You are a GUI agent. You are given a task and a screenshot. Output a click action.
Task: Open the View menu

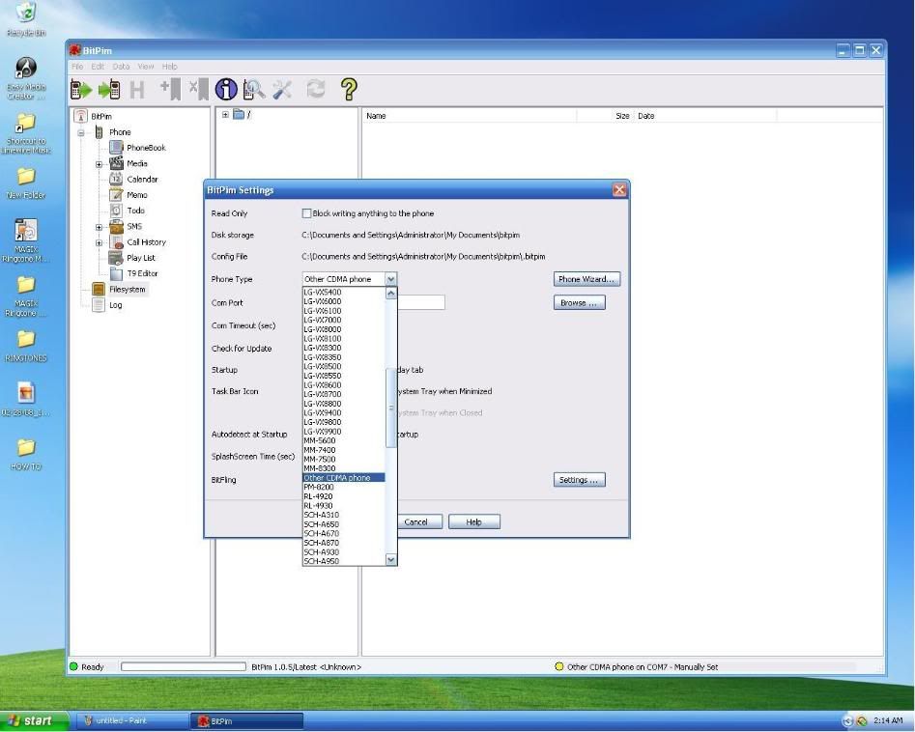(145, 67)
